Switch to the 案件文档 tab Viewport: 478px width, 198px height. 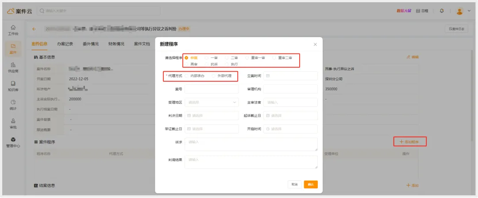(x=142, y=44)
